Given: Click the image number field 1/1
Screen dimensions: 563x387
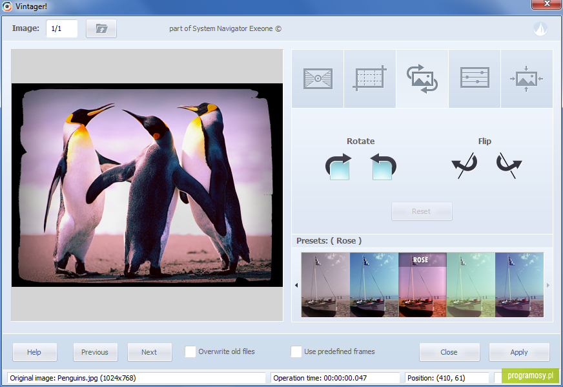Looking at the screenshot, I should 62,28.
